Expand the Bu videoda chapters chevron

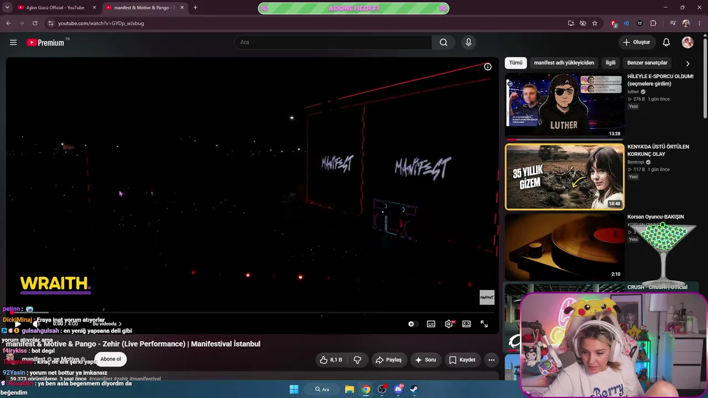click(120, 324)
